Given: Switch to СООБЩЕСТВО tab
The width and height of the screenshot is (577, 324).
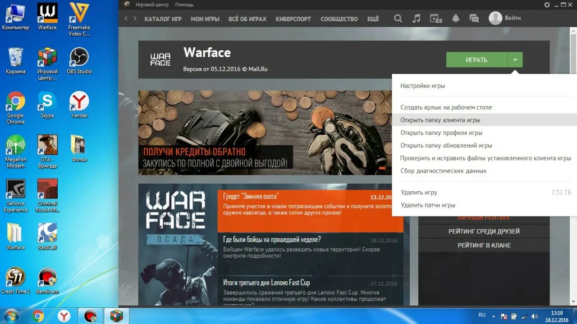Looking at the screenshot, I should (x=339, y=19).
